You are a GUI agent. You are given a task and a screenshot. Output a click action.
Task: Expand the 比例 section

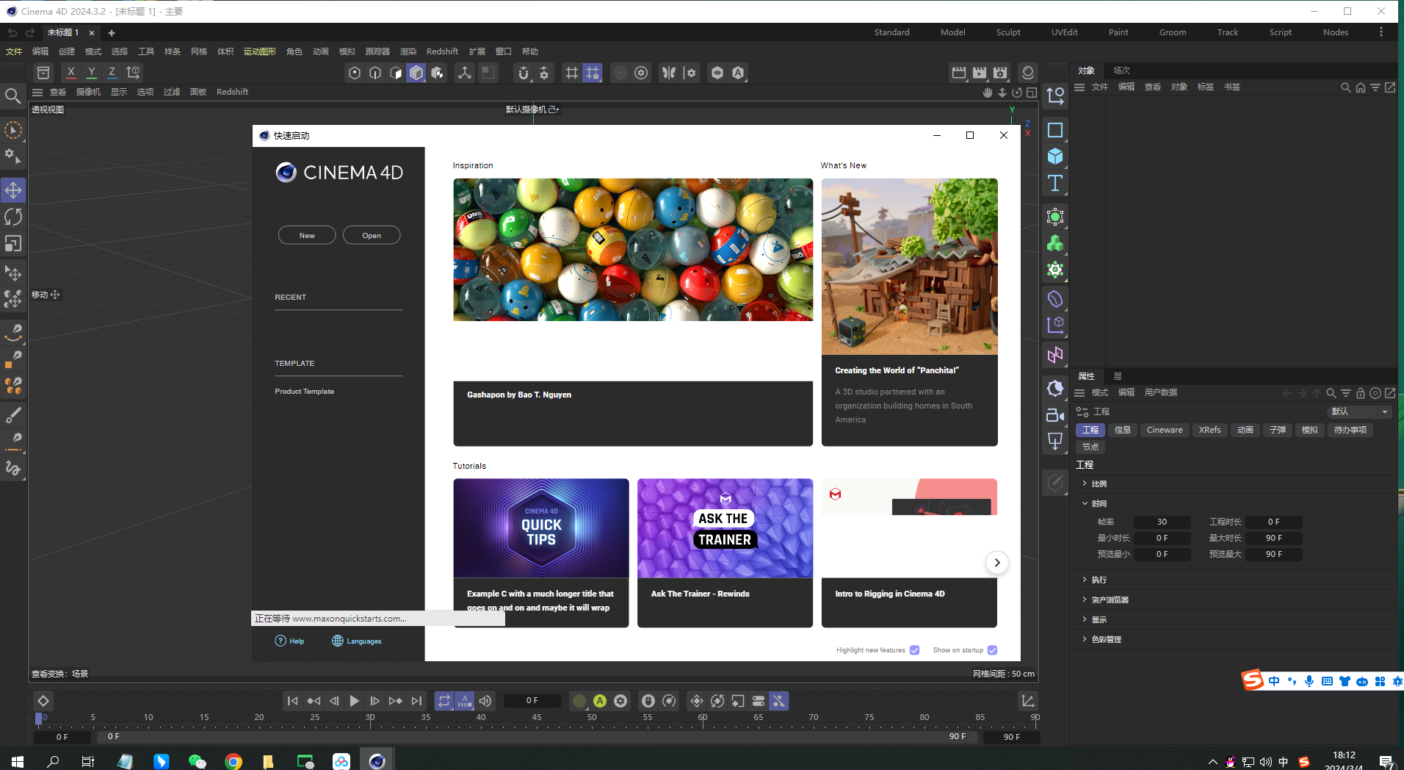[x=1085, y=483]
